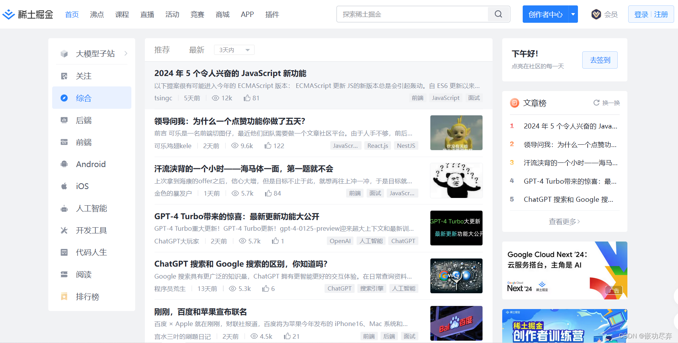678x343 pixels.
Task: Open the 首页 nav item
Action: [x=72, y=14]
